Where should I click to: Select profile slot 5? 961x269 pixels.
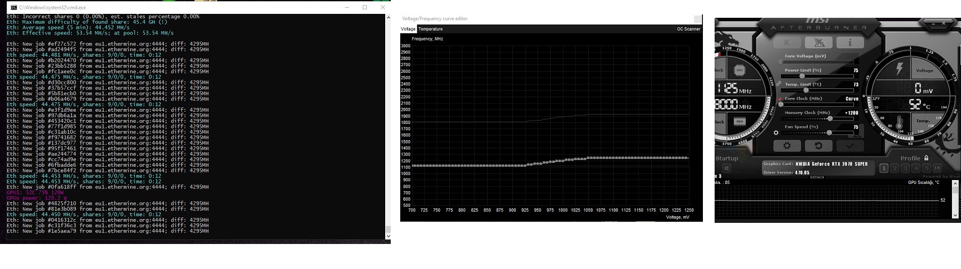[x=926, y=168]
